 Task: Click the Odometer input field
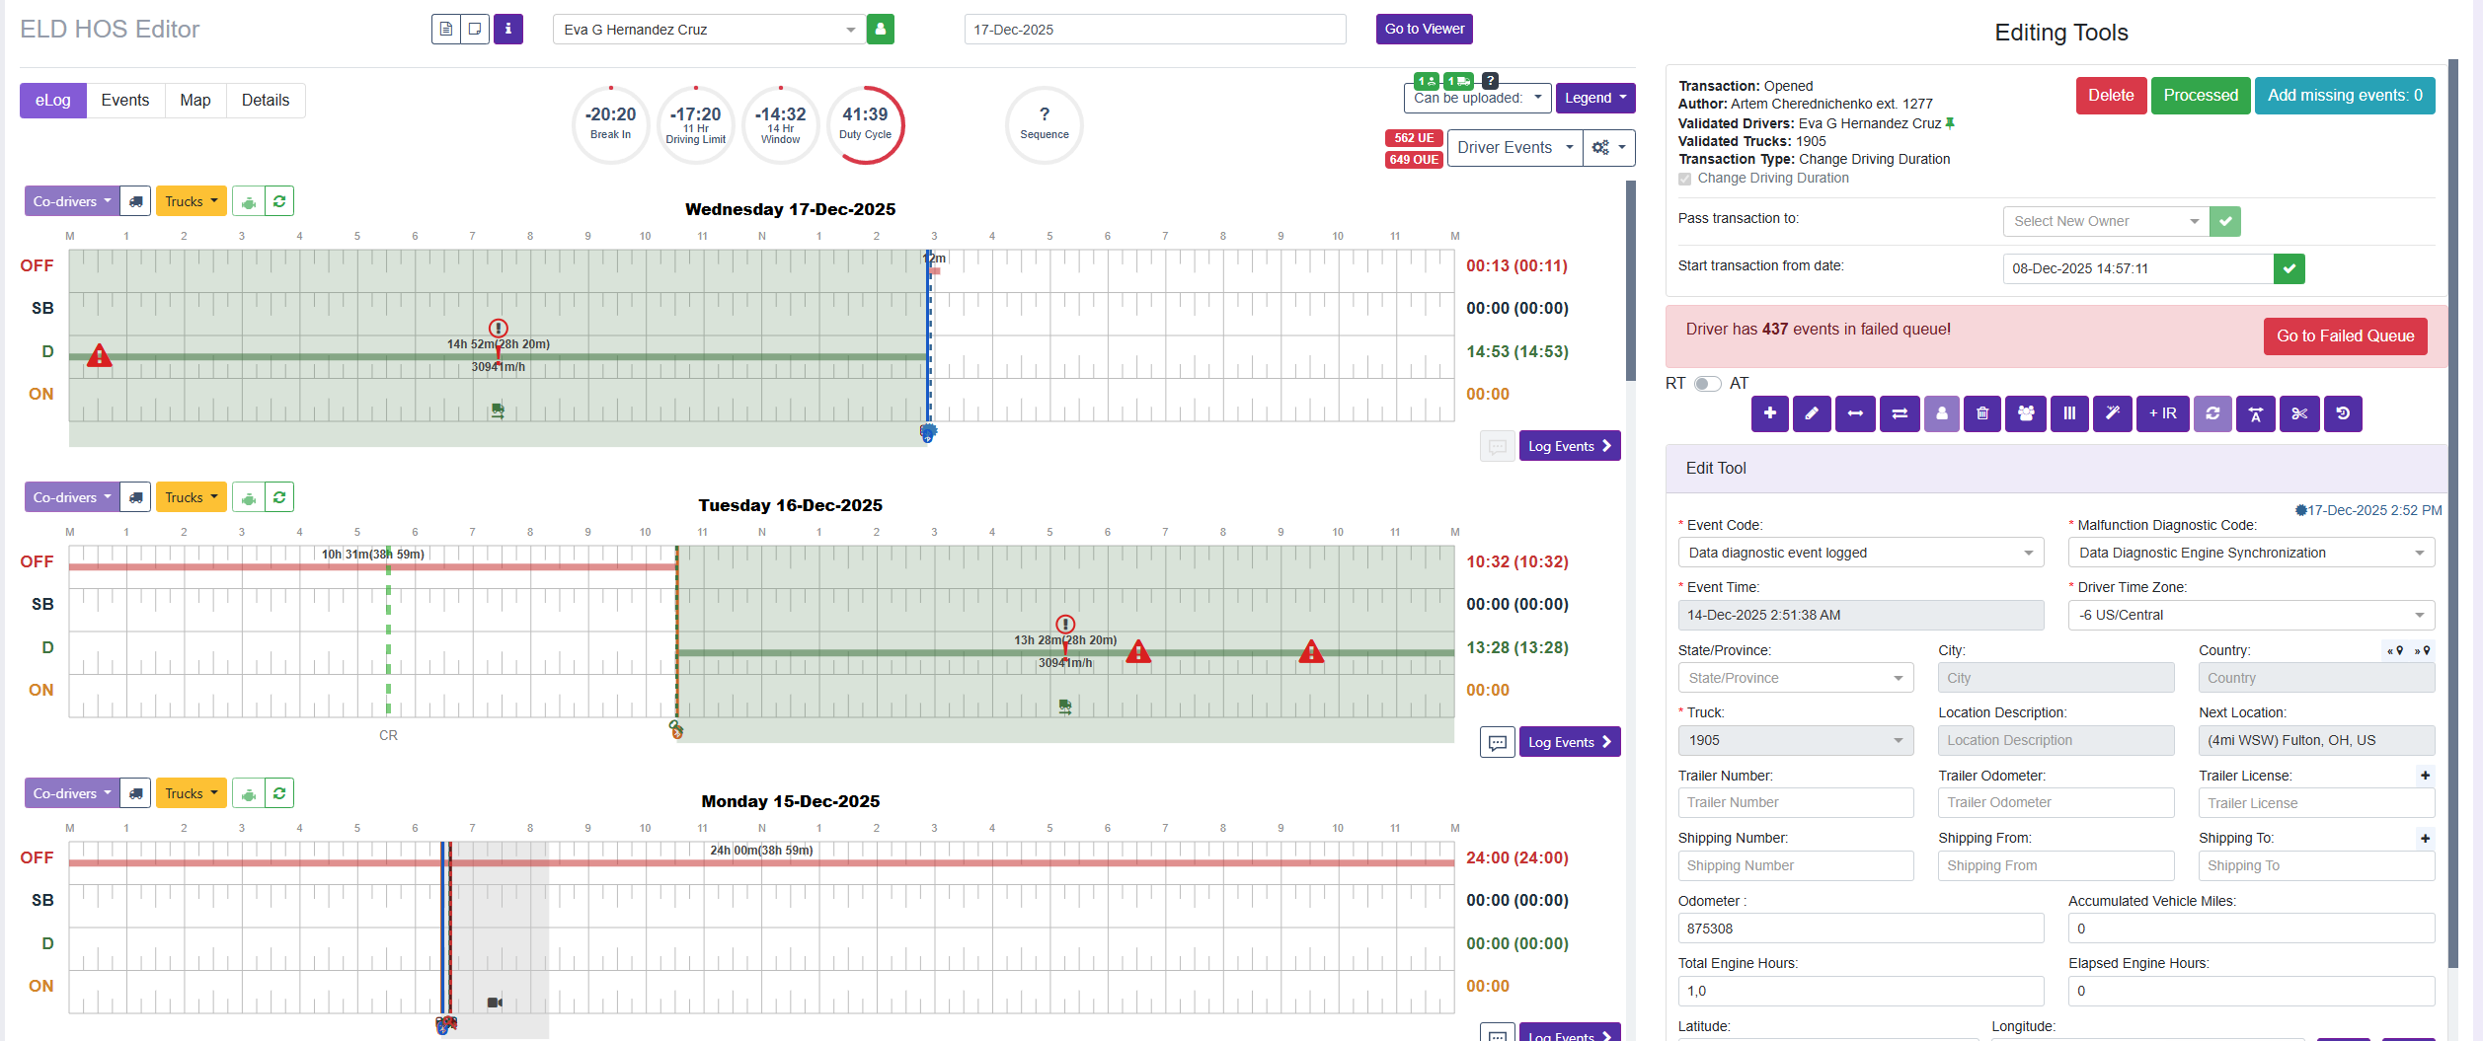click(x=1861, y=929)
